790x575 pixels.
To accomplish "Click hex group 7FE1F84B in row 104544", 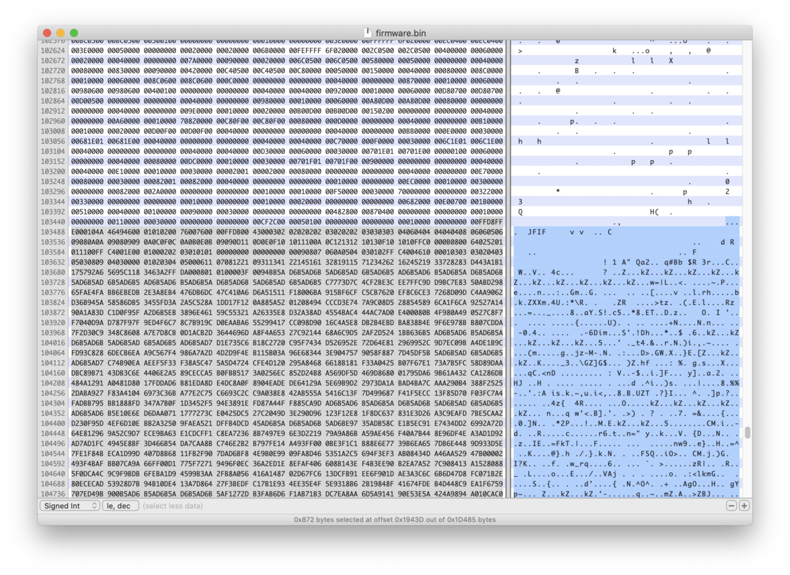I will click(87, 453).
